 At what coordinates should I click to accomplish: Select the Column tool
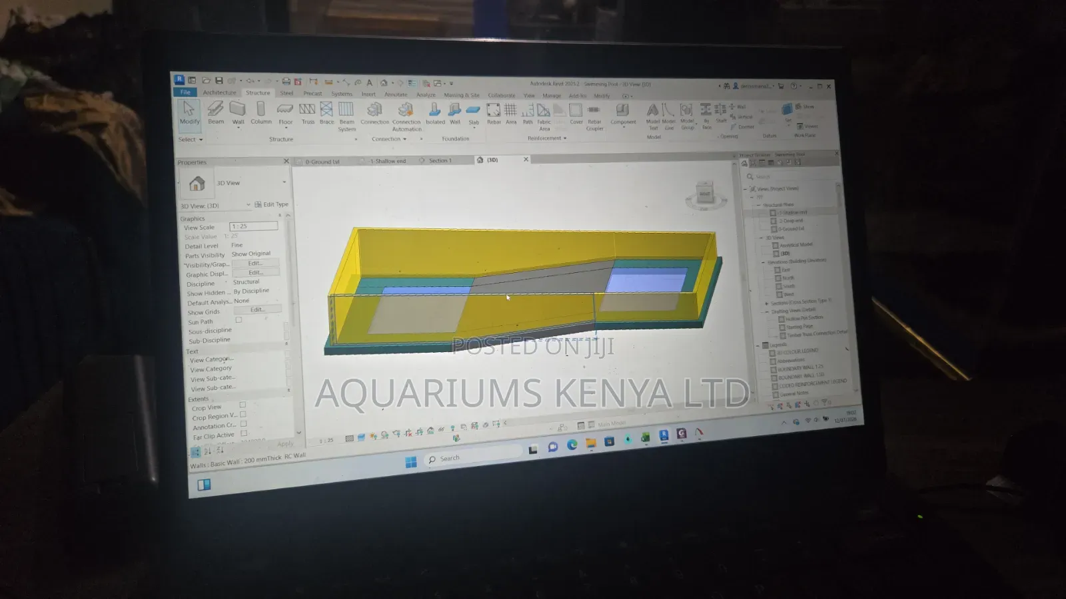pyautogui.click(x=261, y=112)
